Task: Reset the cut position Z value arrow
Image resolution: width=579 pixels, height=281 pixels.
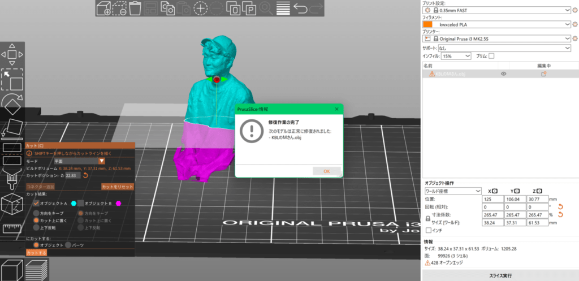Action: click(85, 175)
